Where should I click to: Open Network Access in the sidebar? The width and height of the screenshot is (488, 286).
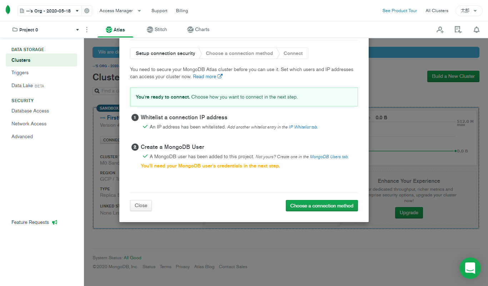(29, 124)
